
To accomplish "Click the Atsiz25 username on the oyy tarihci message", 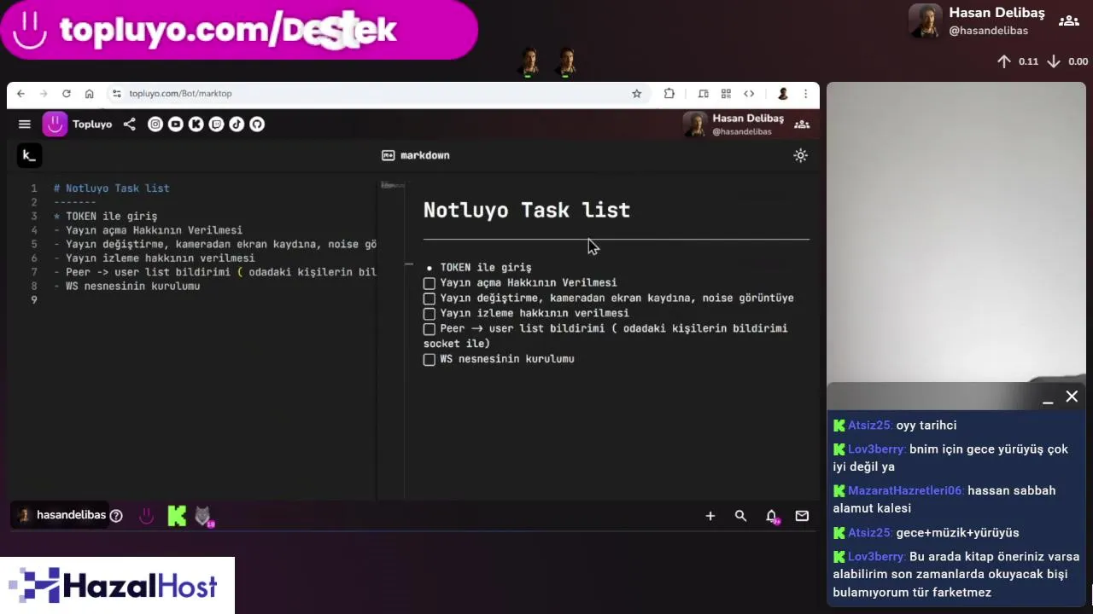I will 870,425.
